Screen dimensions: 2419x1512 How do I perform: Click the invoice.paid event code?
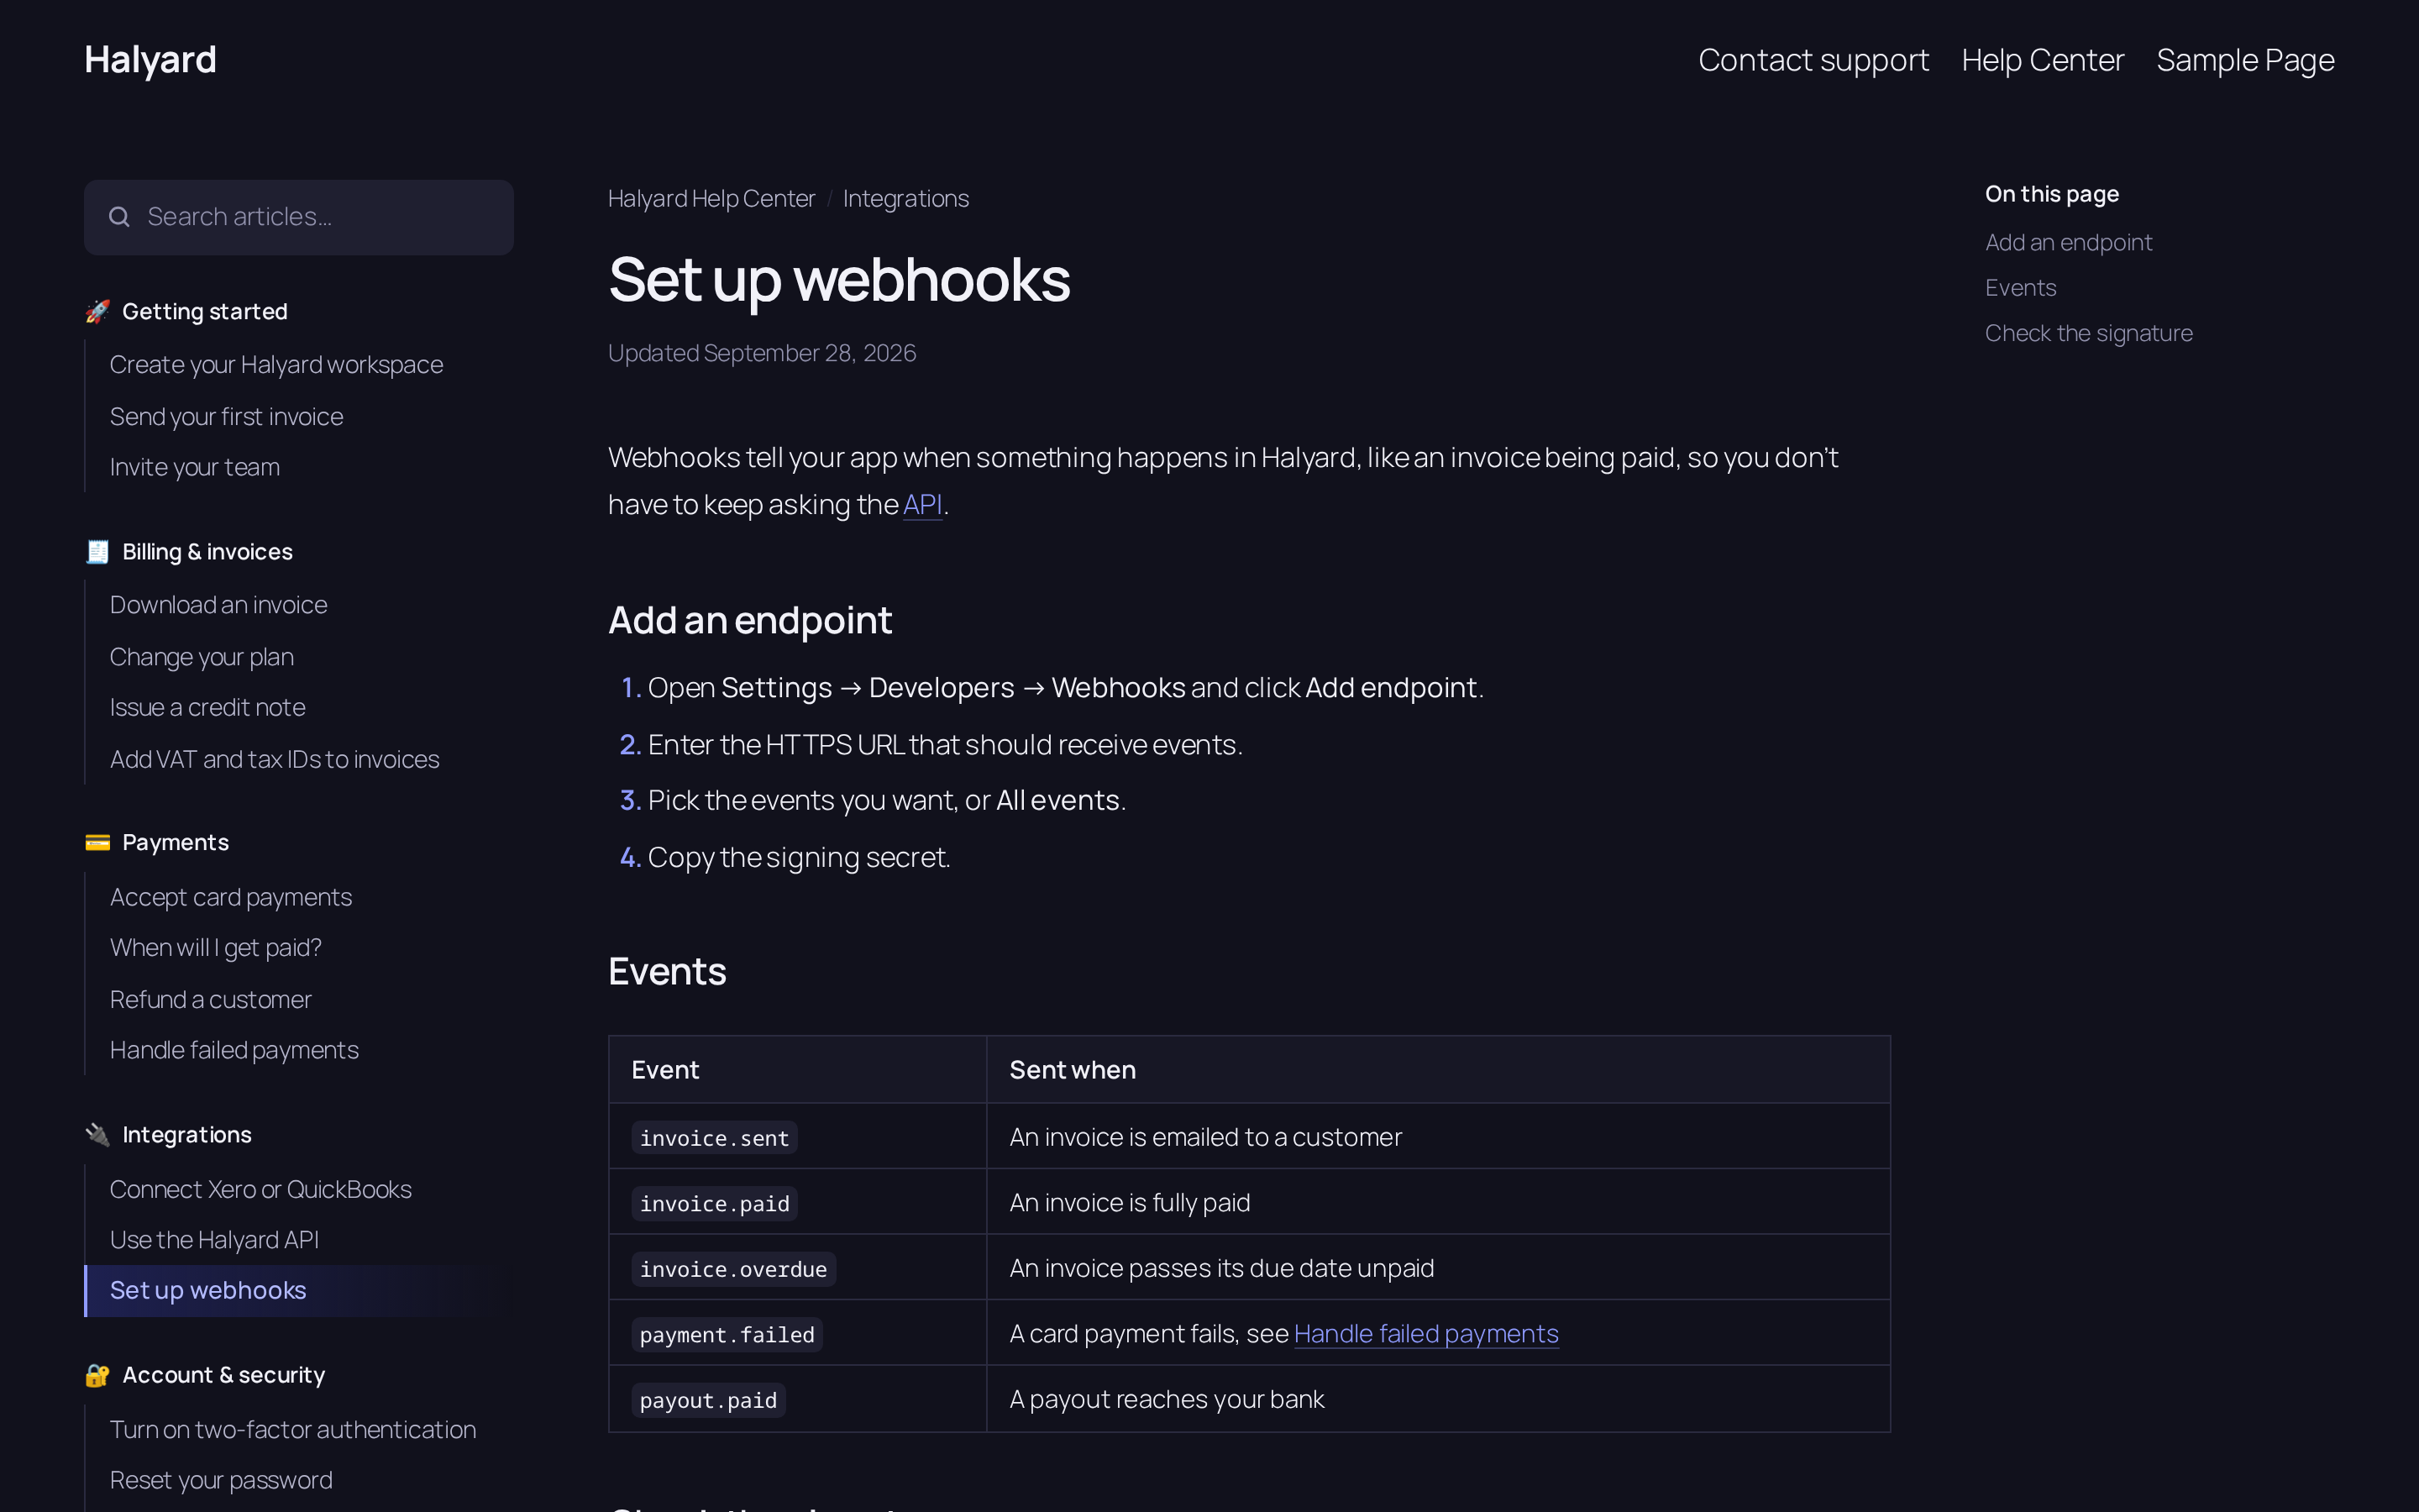point(714,1204)
